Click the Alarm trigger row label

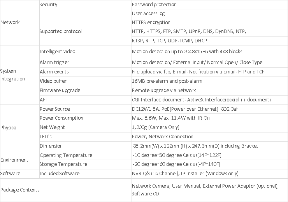pos(54,63)
